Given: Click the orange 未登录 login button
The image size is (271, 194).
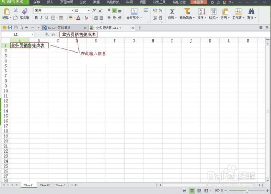Looking at the screenshot, I should [198, 2].
